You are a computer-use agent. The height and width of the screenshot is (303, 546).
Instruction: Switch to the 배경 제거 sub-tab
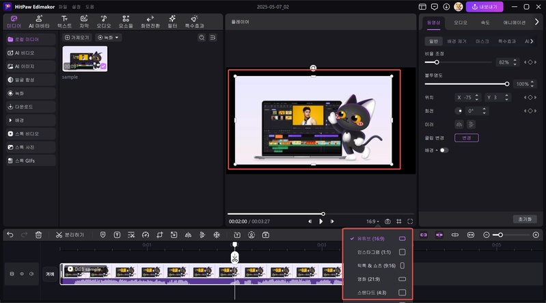pyautogui.click(x=456, y=41)
